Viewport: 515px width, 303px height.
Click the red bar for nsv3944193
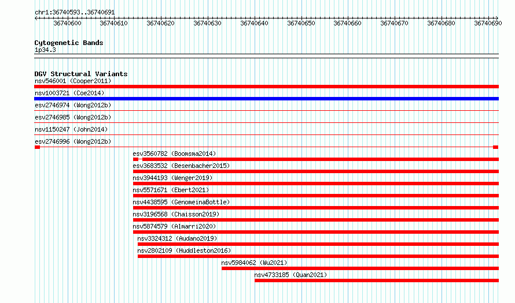316,184
